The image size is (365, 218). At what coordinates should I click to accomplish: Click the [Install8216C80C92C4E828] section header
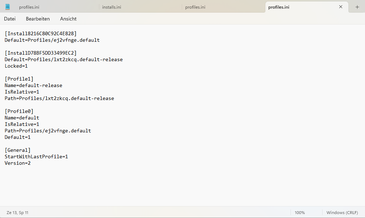(x=41, y=33)
